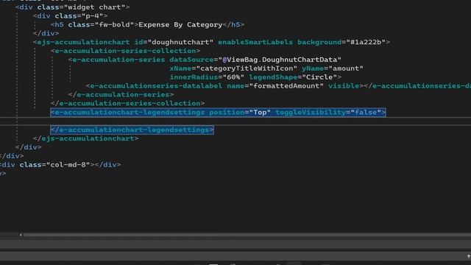This screenshot has width=471, height=265.
Task: Click the position "Top" value
Action: [260, 113]
